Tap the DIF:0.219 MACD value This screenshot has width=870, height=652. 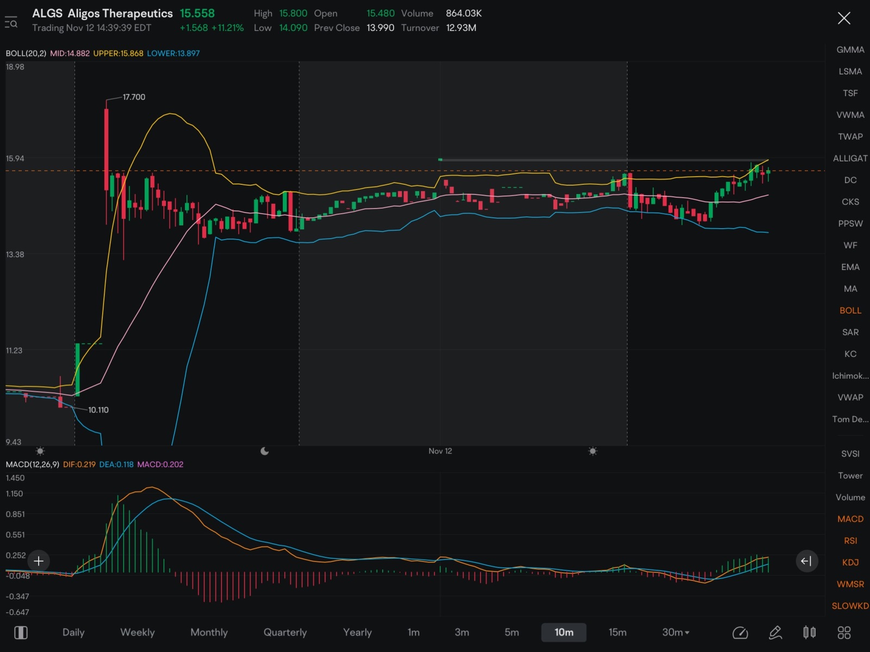coord(79,465)
